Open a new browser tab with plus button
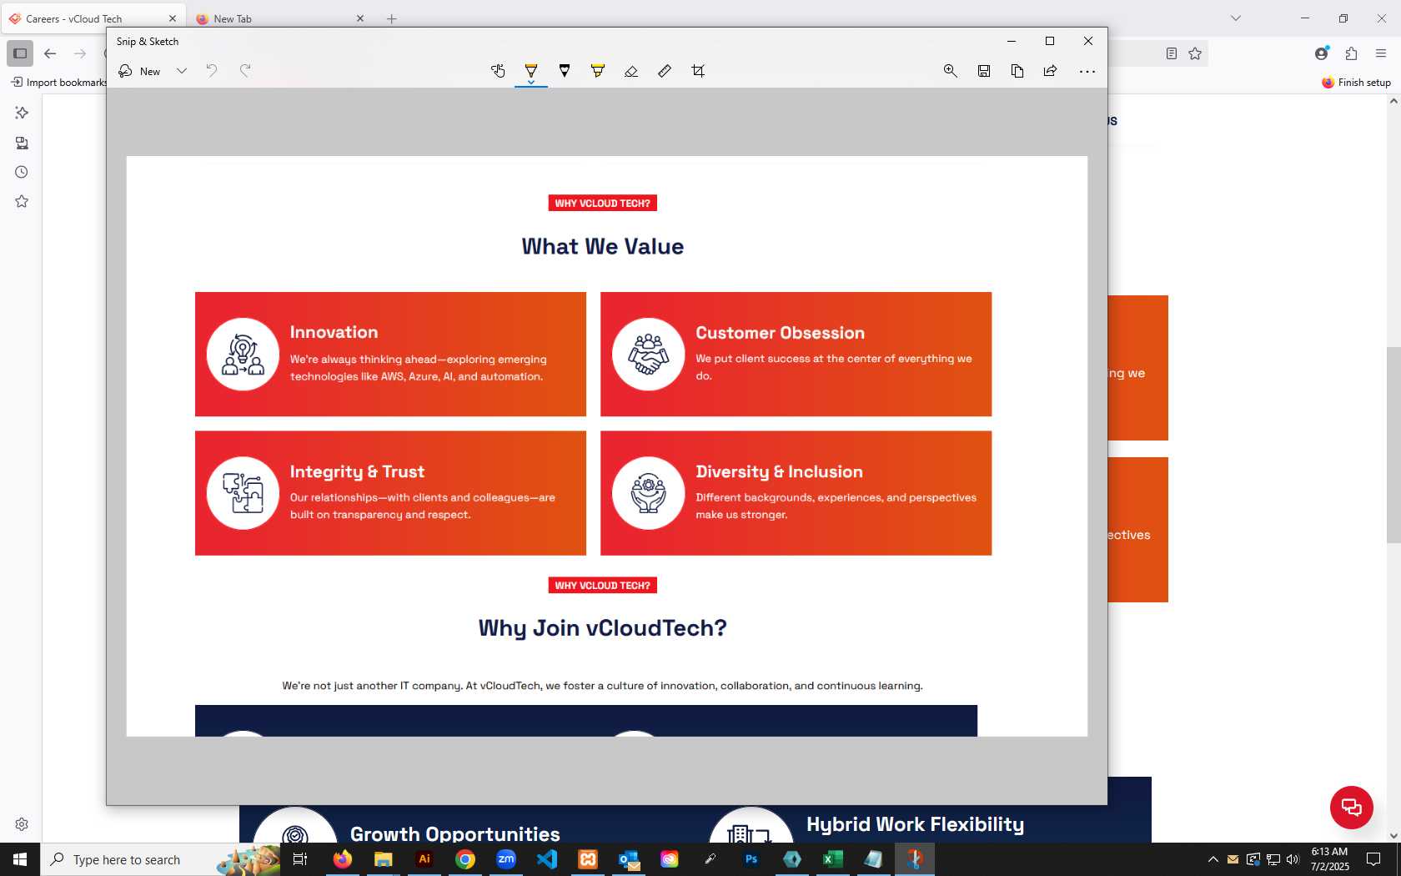Image resolution: width=1401 pixels, height=876 pixels. point(391,18)
